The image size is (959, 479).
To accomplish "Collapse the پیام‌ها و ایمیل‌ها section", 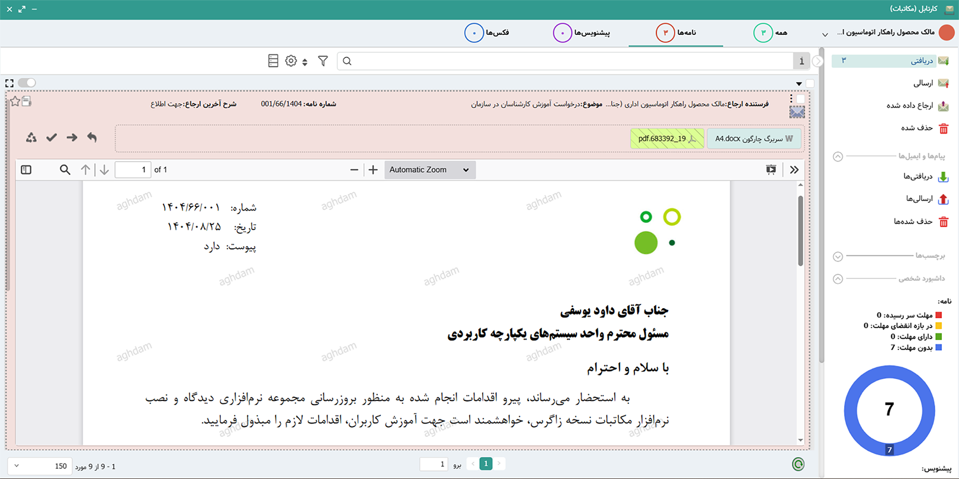I will (838, 157).
